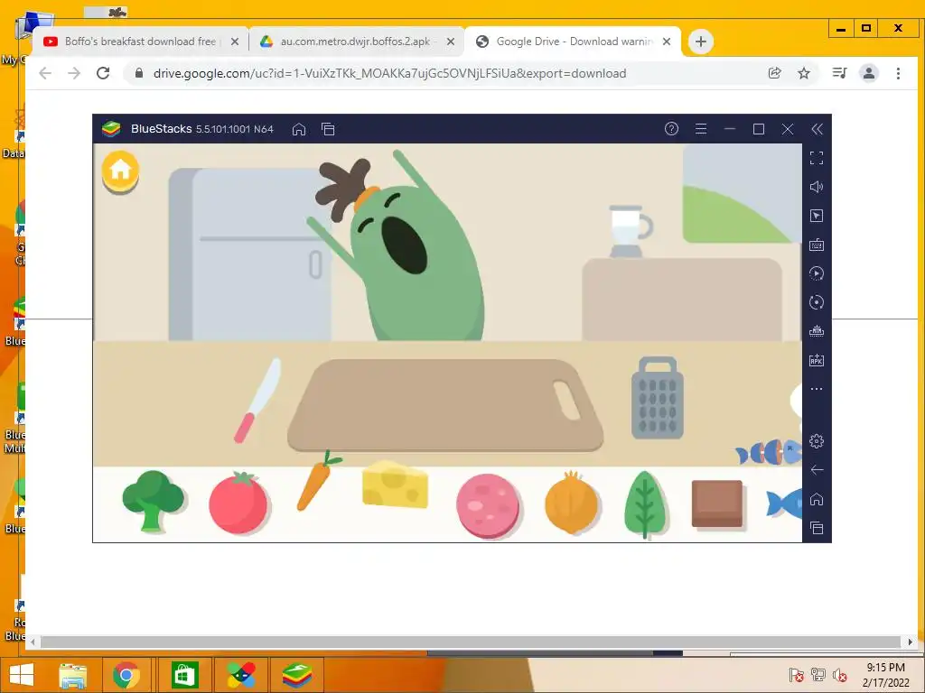Viewport: 925px width, 693px height.
Task: Click BlueStacks sidebar back arrow
Action: point(817,469)
